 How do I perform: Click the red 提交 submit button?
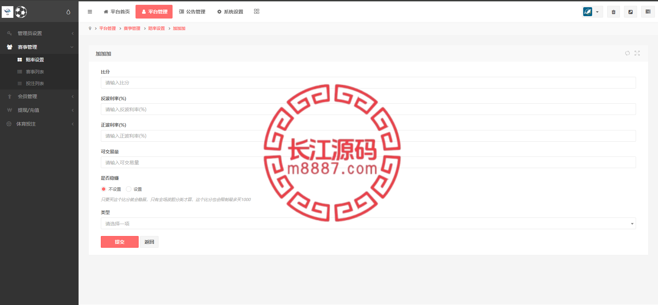pos(120,242)
